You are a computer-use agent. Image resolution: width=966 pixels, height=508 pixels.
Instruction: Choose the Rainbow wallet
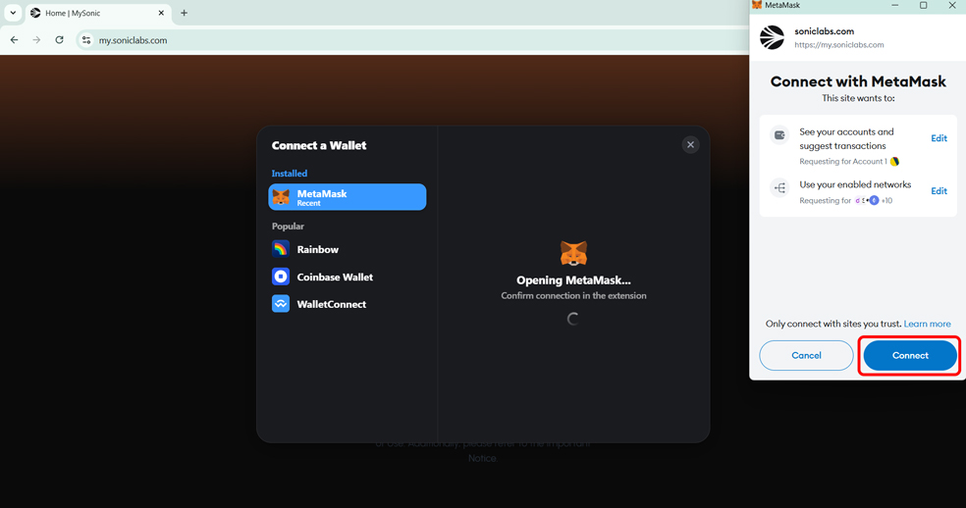(317, 249)
